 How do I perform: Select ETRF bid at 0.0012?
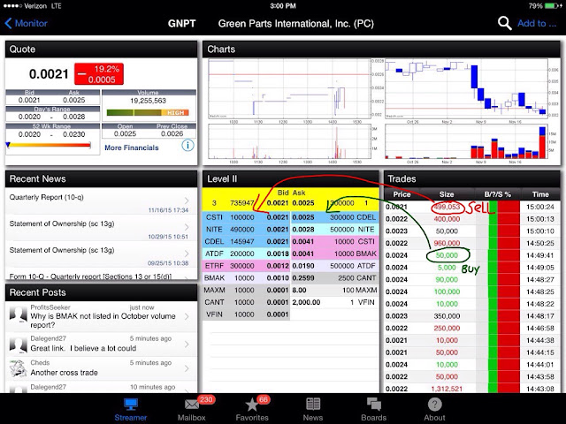(246, 266)
